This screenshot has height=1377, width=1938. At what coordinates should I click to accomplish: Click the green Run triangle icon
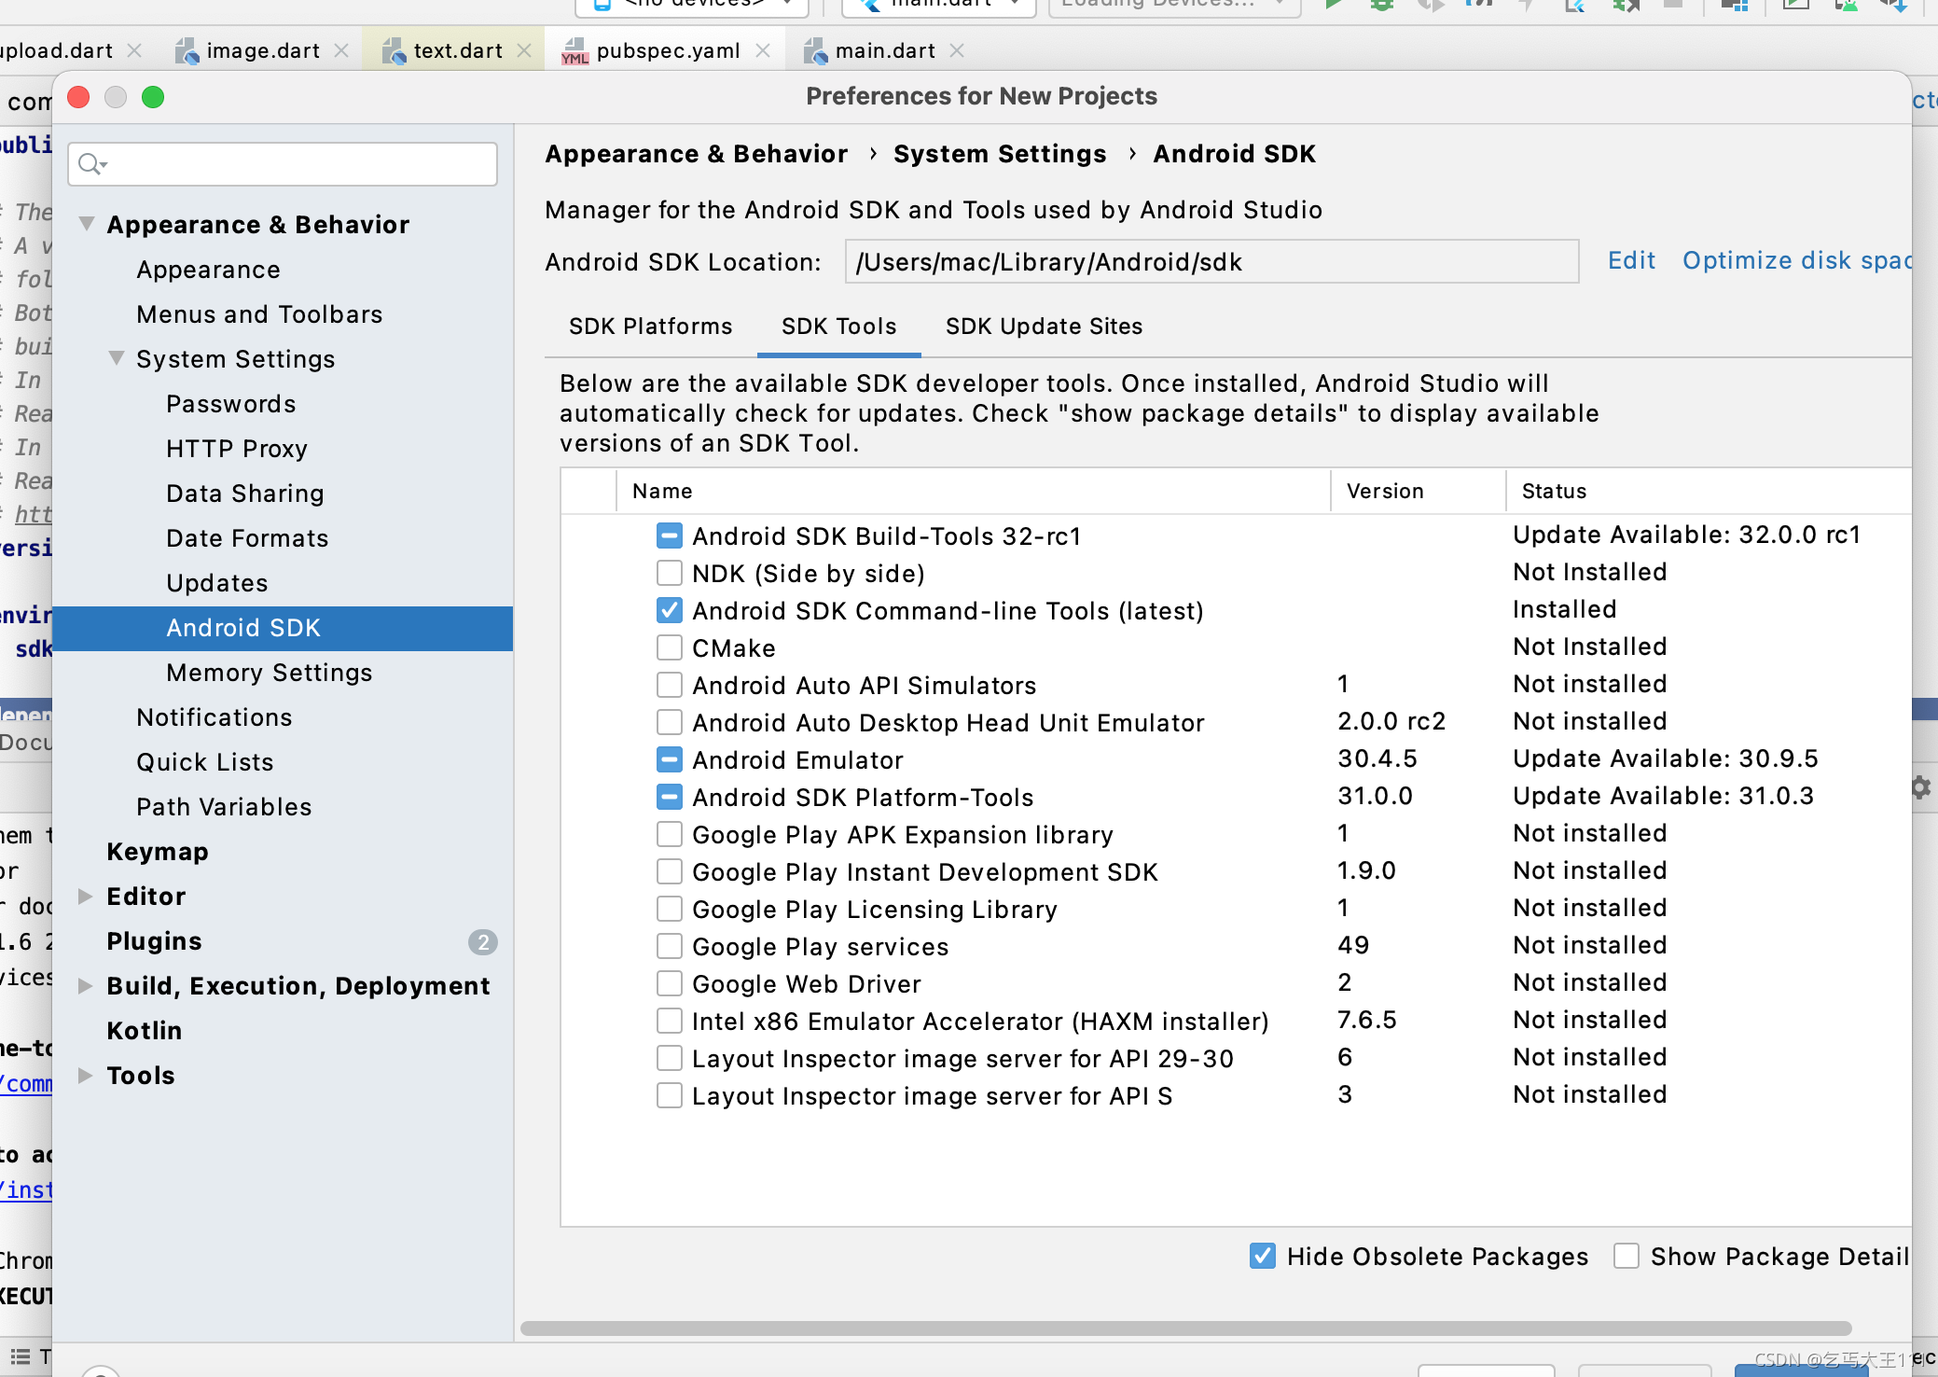(x=1333, y=5)
